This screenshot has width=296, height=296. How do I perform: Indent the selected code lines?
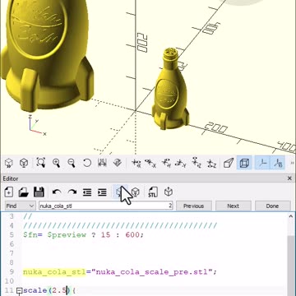coord(102,192)
